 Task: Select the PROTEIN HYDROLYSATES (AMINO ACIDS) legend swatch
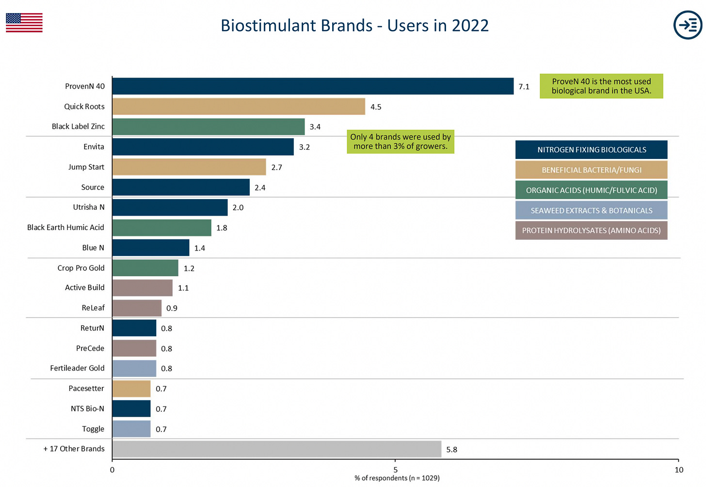[x=591, y=230]
